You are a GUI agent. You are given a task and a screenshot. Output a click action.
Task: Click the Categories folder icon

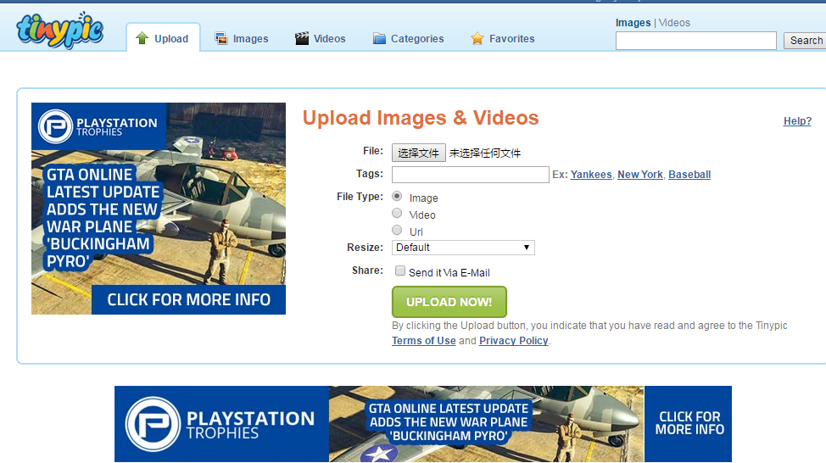pyautogui.click(x=379, y=38)
